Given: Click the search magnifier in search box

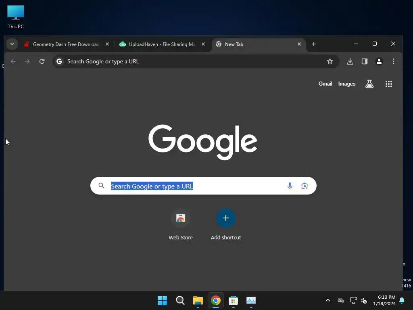Looking at the screenshot, I should pyautogui.click(x=101, y=186).
